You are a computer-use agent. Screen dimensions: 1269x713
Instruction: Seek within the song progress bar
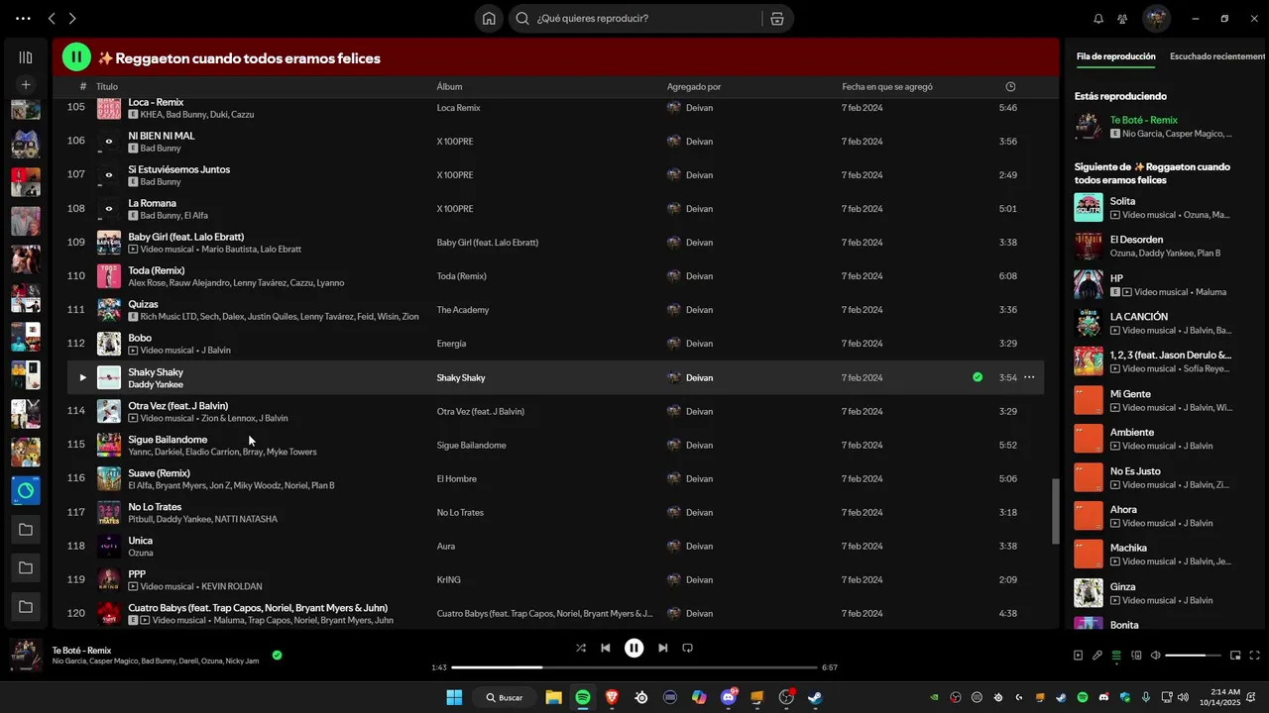634,667
